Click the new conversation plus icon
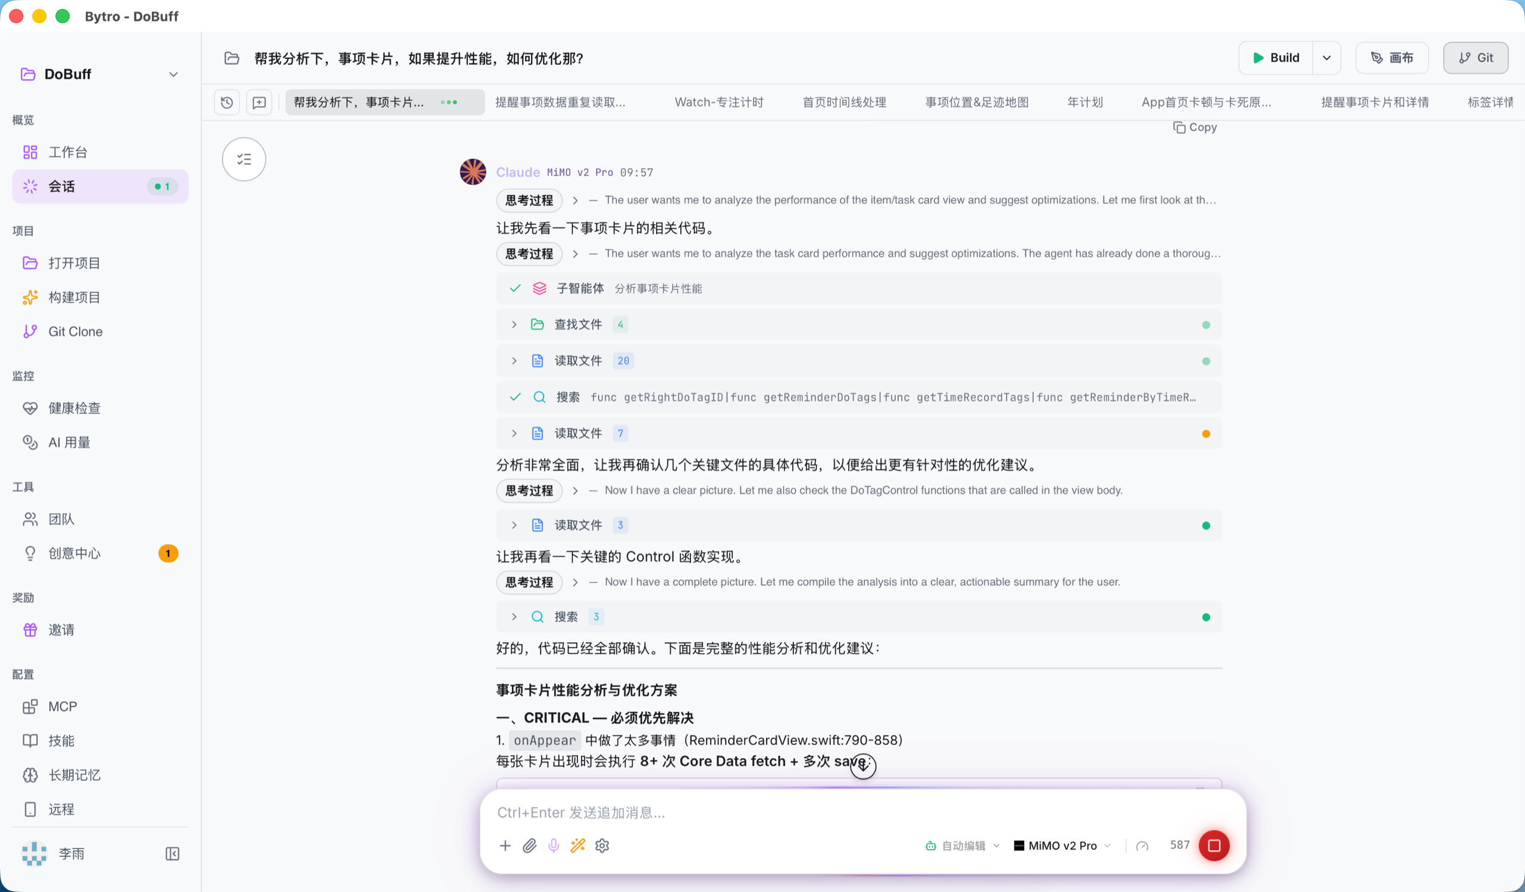 pyautogui.click(x=259, y=102)
